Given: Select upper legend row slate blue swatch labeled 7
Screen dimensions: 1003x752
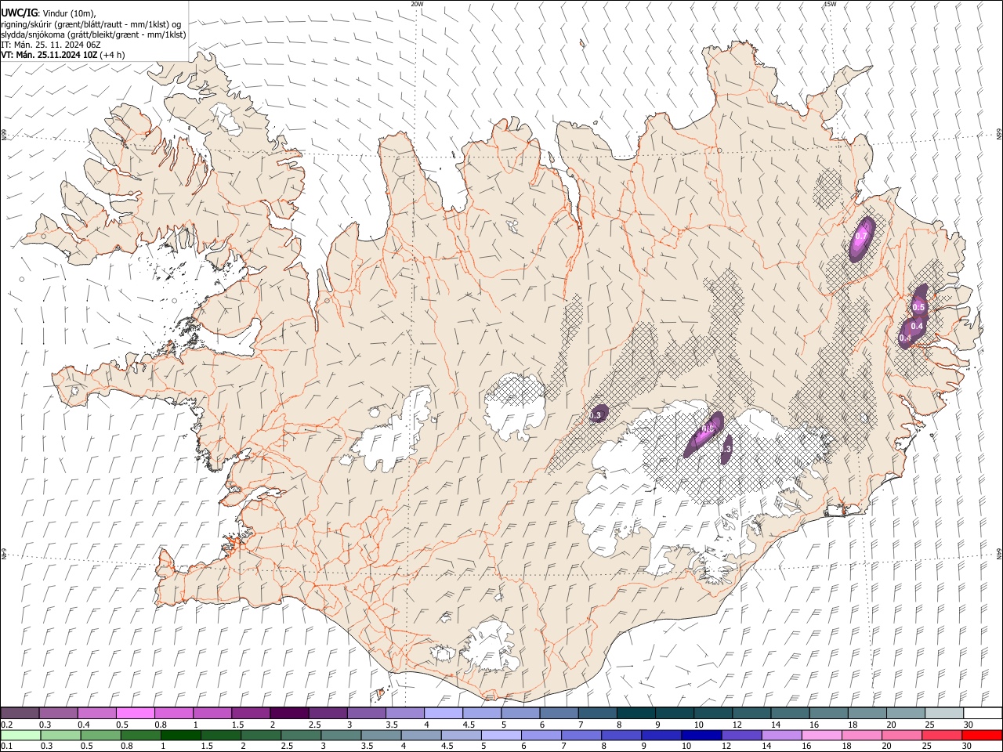Looking at the screenshot, I should tap(598, 713).
